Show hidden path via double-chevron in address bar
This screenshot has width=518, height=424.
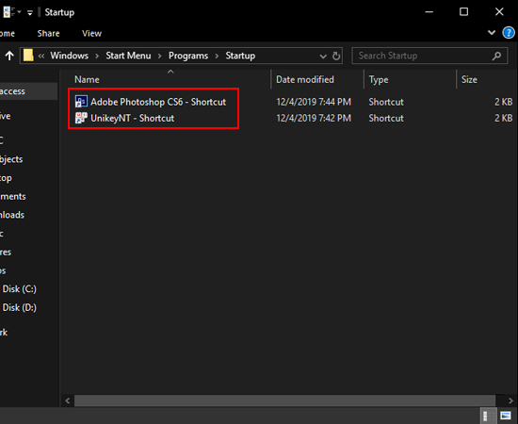tap(41, 56)
